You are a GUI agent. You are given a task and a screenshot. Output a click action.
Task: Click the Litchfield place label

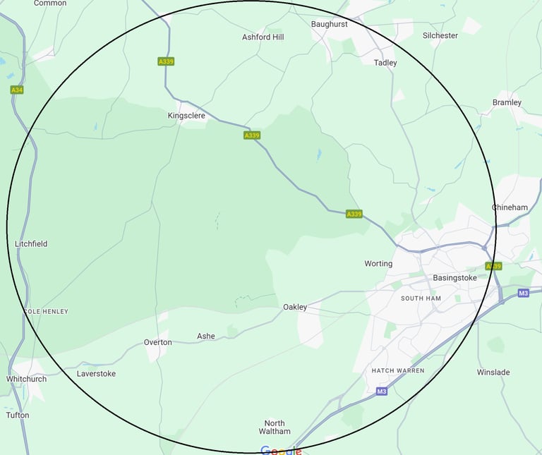pyautogui.click(x=31, y=244)
